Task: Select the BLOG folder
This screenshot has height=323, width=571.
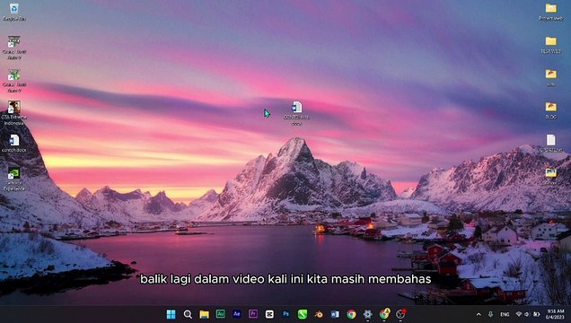Action: [x=550, y=110]
